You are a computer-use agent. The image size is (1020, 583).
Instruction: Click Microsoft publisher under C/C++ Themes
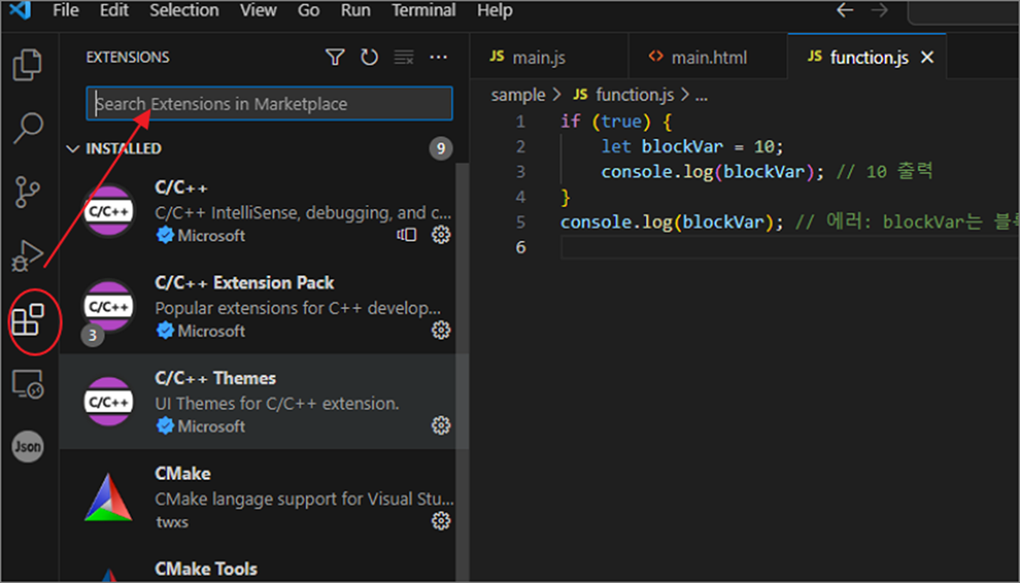pos(212,426)
